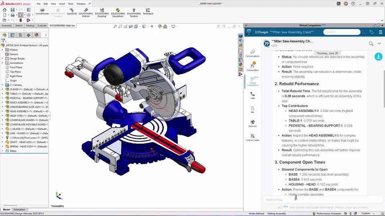The image size is (385, 216).
Task: Activate SOLIDWORKS Simulation add-in
Action: click(118, 13)
